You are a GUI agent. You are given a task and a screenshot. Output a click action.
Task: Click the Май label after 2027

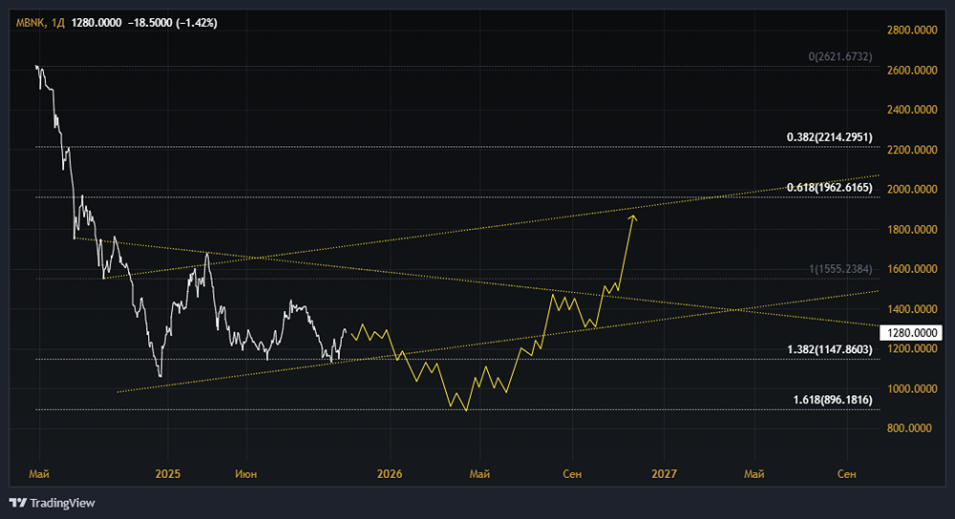754,474
